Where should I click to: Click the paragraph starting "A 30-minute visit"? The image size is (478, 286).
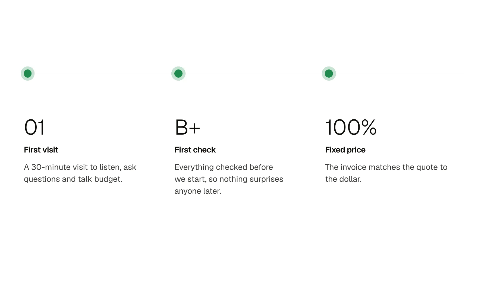coord(80,173)
